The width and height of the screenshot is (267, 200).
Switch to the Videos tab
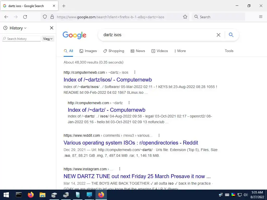click(x=160, y=51)
